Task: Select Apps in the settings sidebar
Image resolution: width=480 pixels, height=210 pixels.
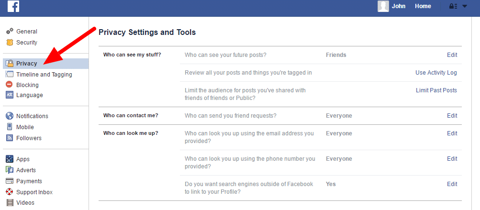Action: point(23,159)
